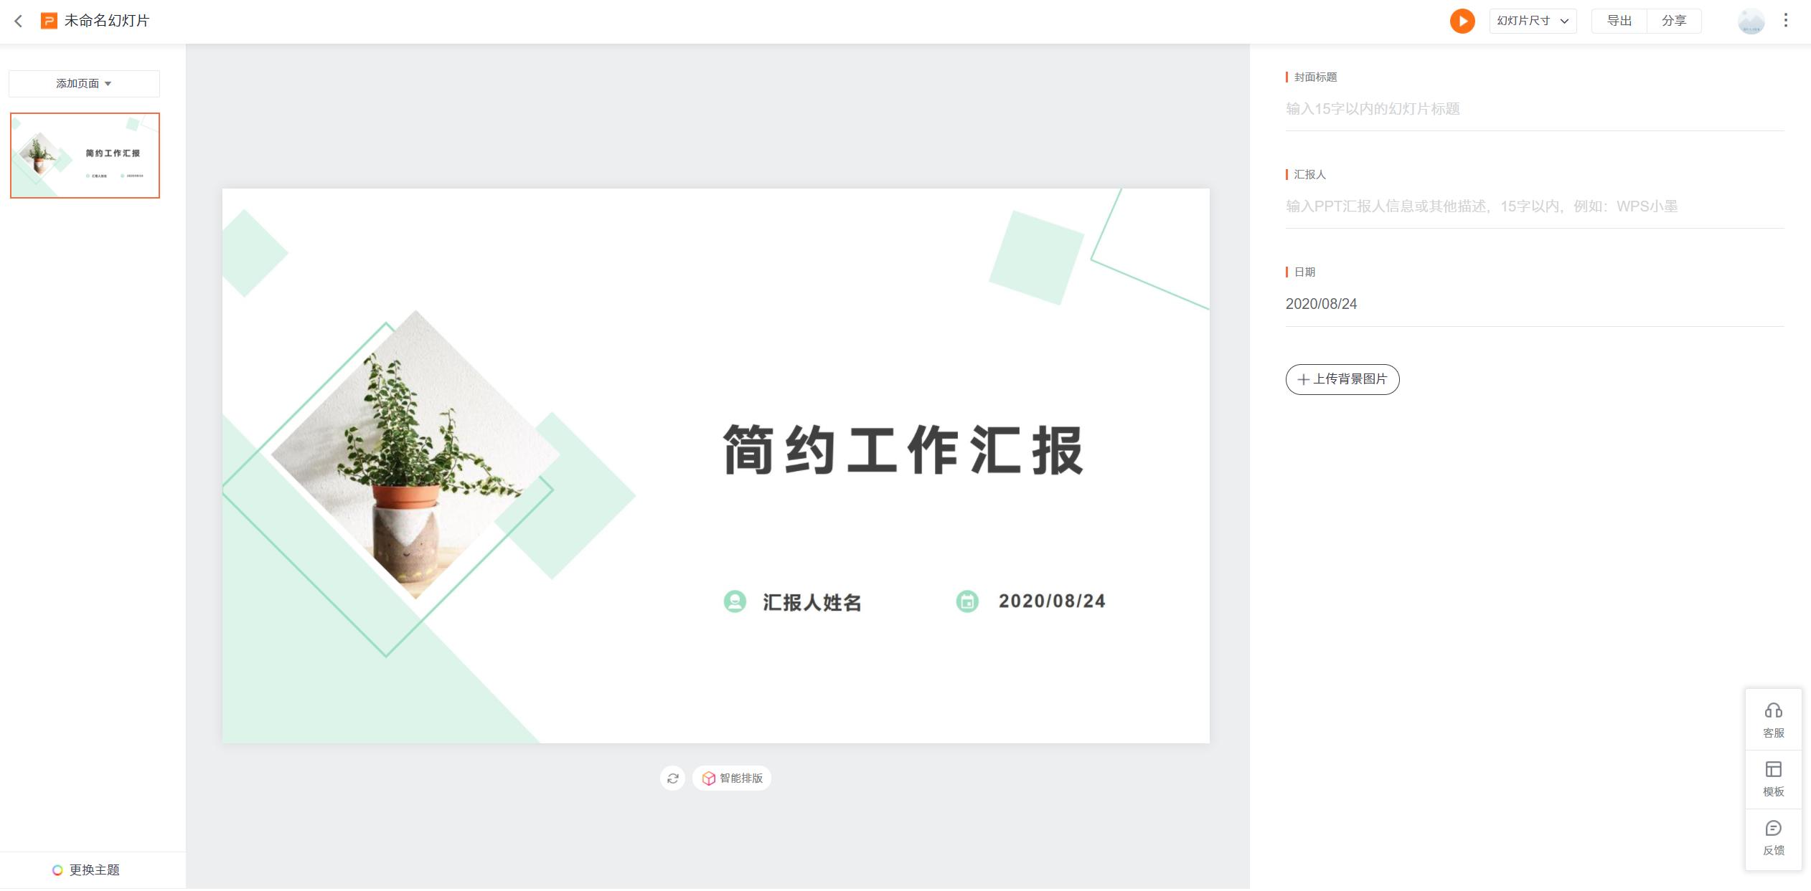This screenshot has height=891, width=1811.
Task: Open the 幻灯片尺寸 slide size dropdown
Action: point(1532,21)
